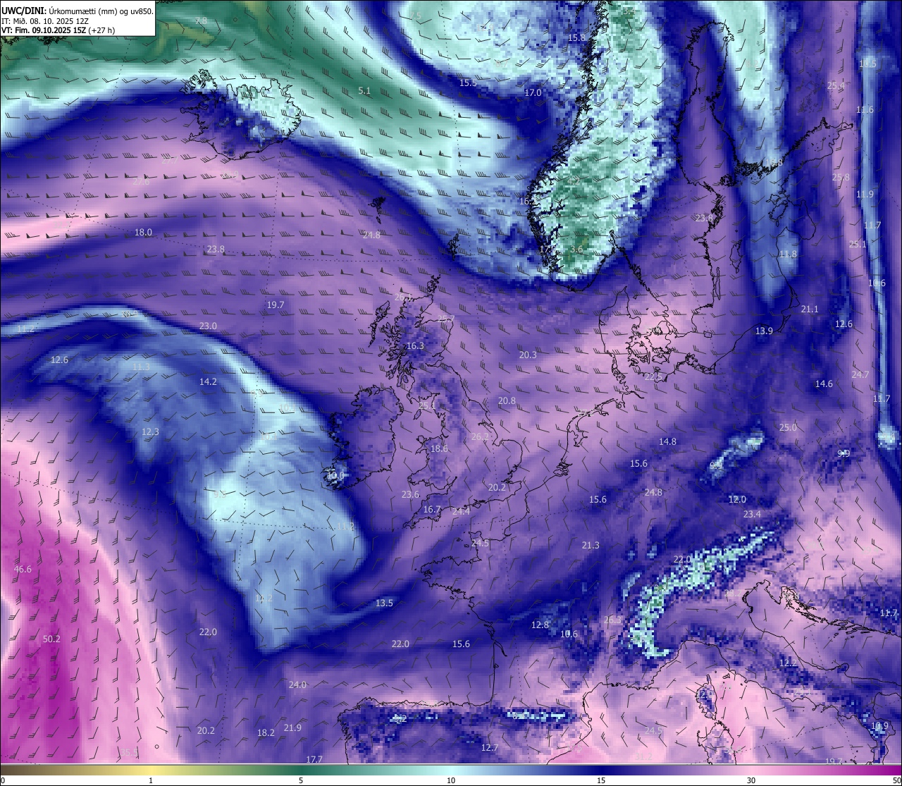Click the 12.7 value label
This screenshot has width=902, height=786.
click(490, 747)
